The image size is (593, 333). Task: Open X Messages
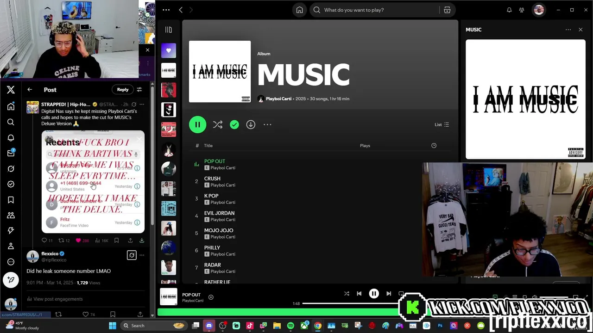(11, 153)
